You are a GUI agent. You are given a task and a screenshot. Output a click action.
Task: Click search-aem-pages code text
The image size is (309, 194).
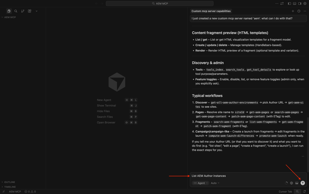286,112
